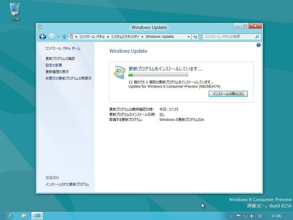
Task: Click the Windows の更新プログラムのみ value
Action: (182, 119)
